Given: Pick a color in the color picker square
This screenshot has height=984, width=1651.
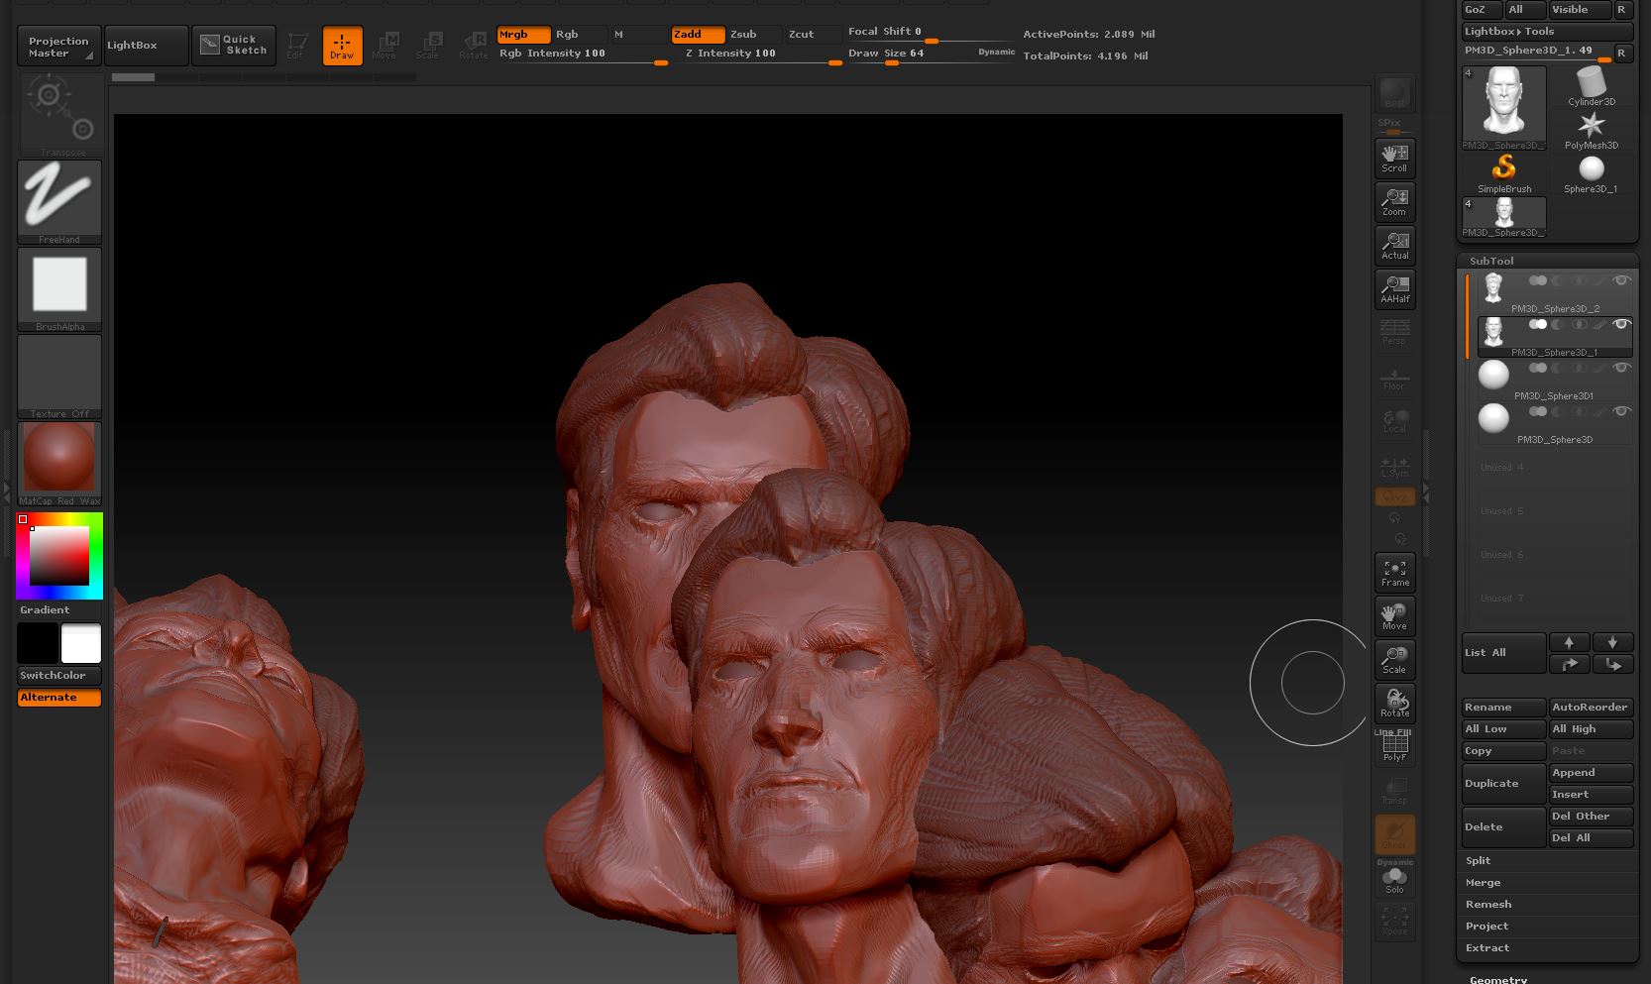Looking at the screenshot, I should click(59, 555).
